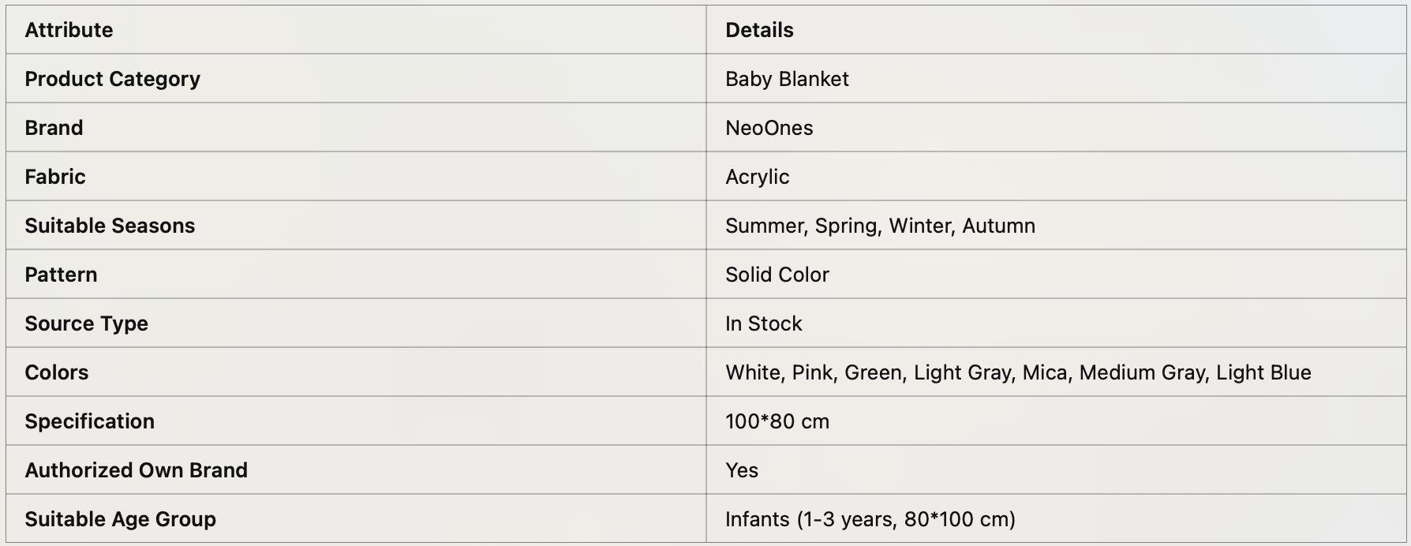Select the Colors attribute cell
Screen dimensions: 1411x546
point(57,372)
